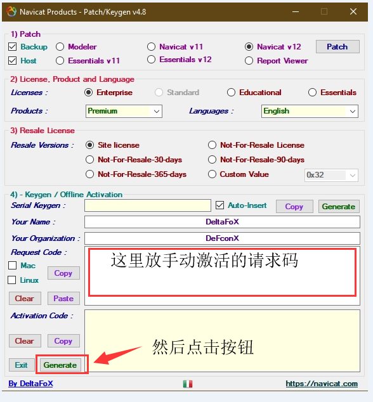
Task: Click the Patch button
Action: [337, 47]
